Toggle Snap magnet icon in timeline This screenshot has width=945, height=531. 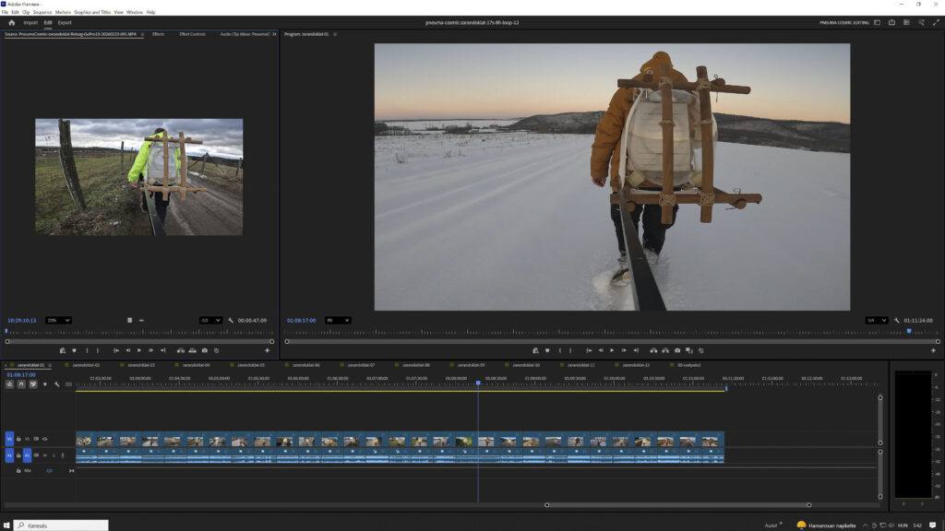coord(21,384)
